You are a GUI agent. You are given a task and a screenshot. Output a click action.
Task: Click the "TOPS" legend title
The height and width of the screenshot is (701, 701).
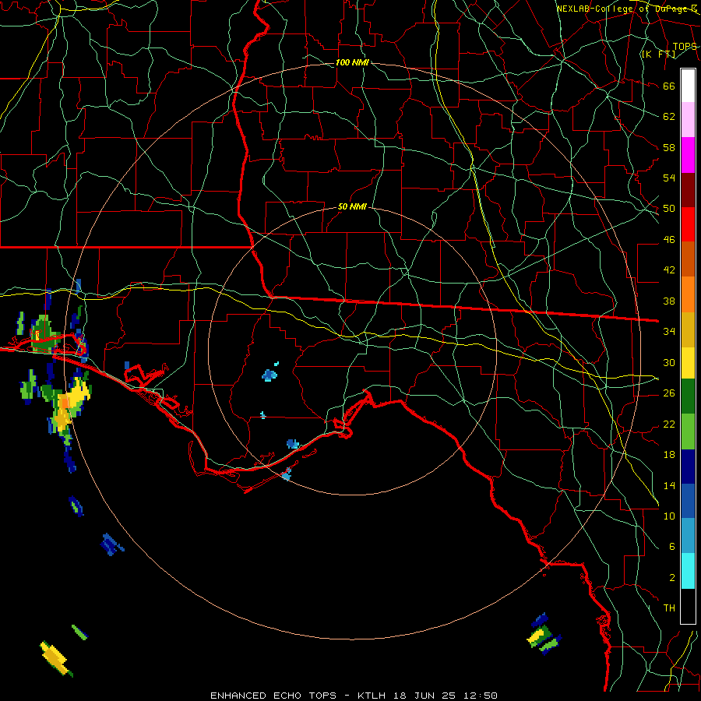685,46
